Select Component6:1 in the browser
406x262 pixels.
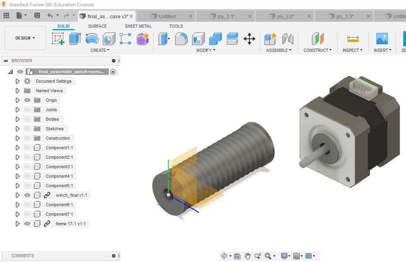(59, 205)
